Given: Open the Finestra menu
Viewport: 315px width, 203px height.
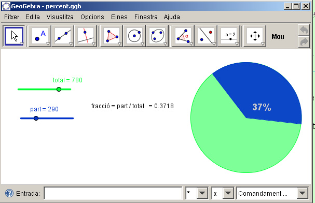Looking at the screenshot, I should click(x=146, y=17).
